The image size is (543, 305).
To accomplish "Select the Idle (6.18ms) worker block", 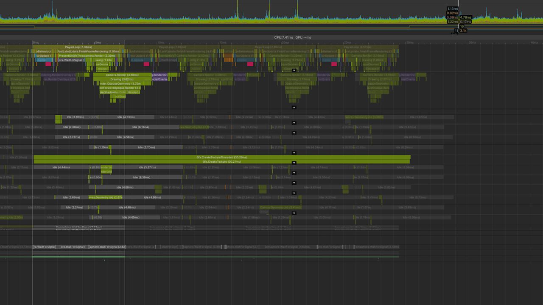I will click(x=140, y=127).
